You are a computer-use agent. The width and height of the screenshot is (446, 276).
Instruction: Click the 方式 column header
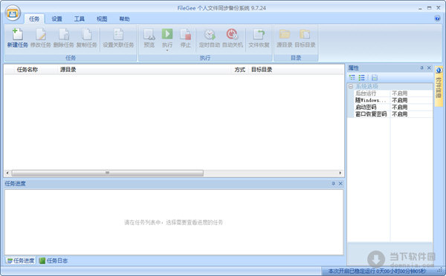point(240,70)
